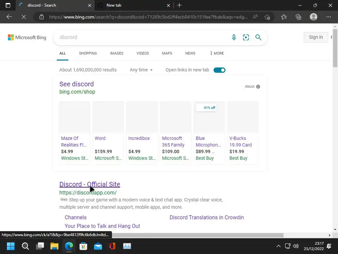This screenshot has width=338, height=254.
Task: Click the About info icon
Action: 258,87
